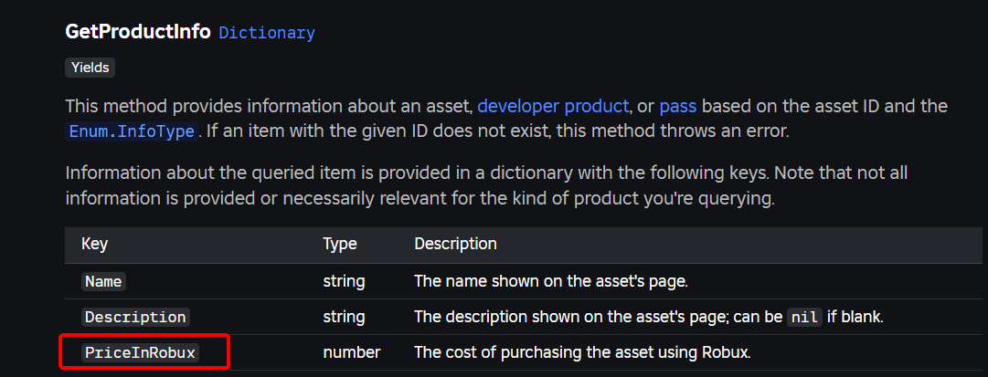This screenshot has height=377, width=988.
Task: Select the Description key code label
Action: (x=135, y=317)
